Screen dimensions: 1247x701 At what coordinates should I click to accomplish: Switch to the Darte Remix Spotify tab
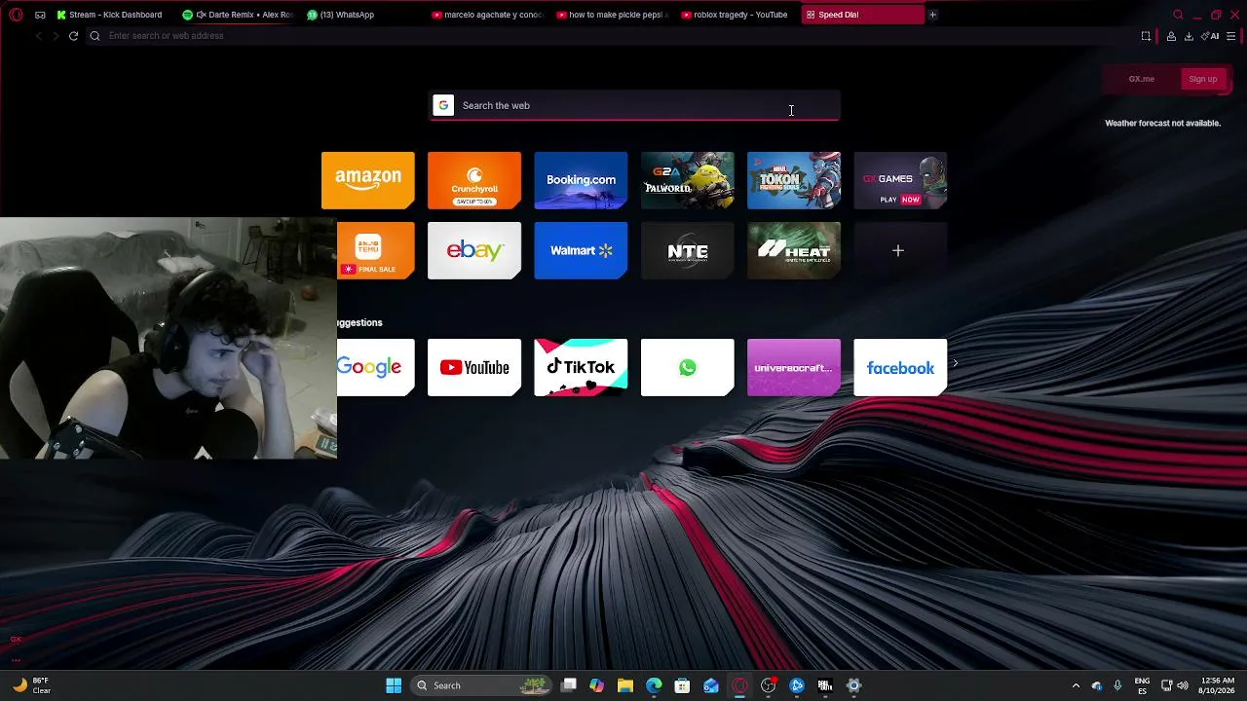[x=238, y=15]
